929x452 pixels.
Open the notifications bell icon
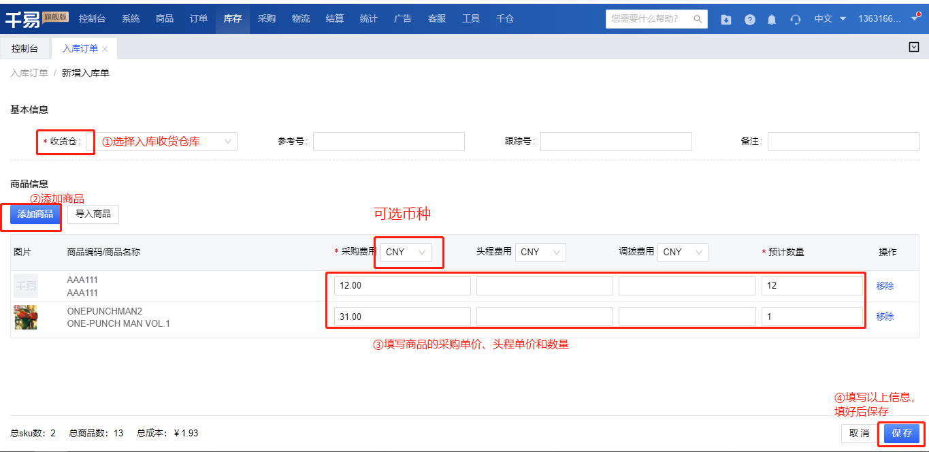click(772, 20)
